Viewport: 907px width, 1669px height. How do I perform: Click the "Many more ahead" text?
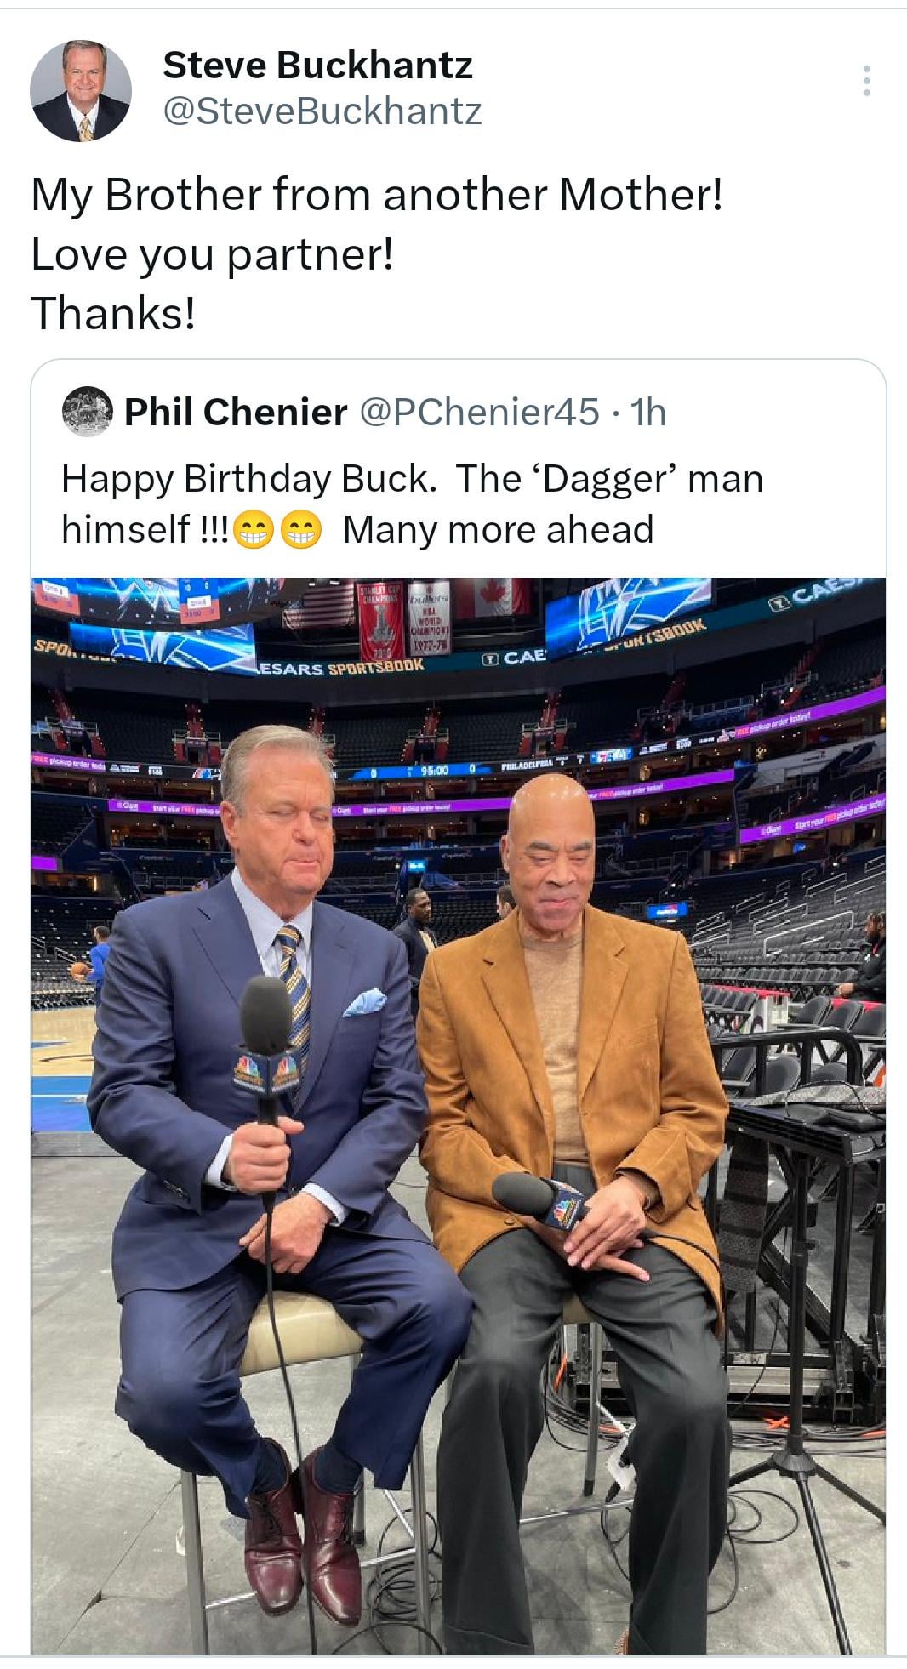coord(498,530)
